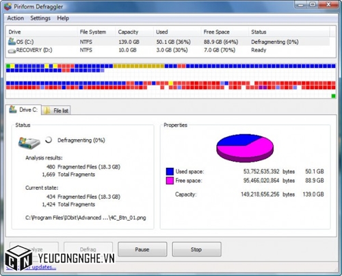The height and width of the screenshot is (276, 342).
Task: Open the Help menu
Action: coord(63,18)
